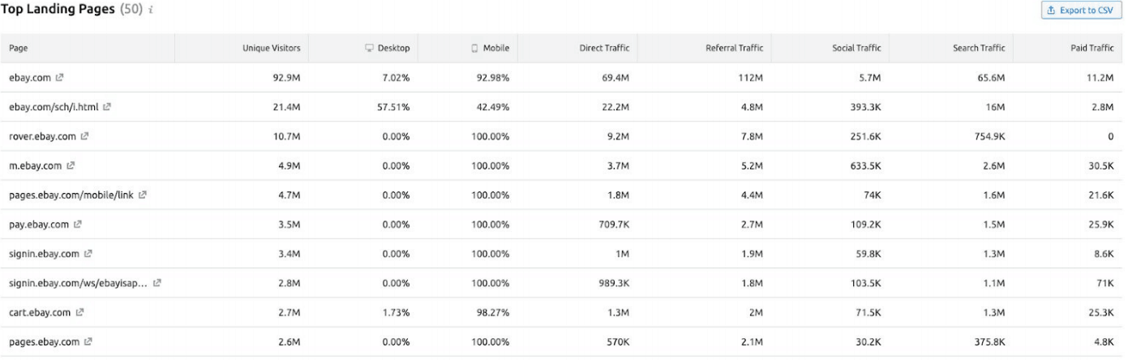Open external link icon for pay.ebay.com
The width and height of the screenshot is (1128, 360).
point(78,225)
